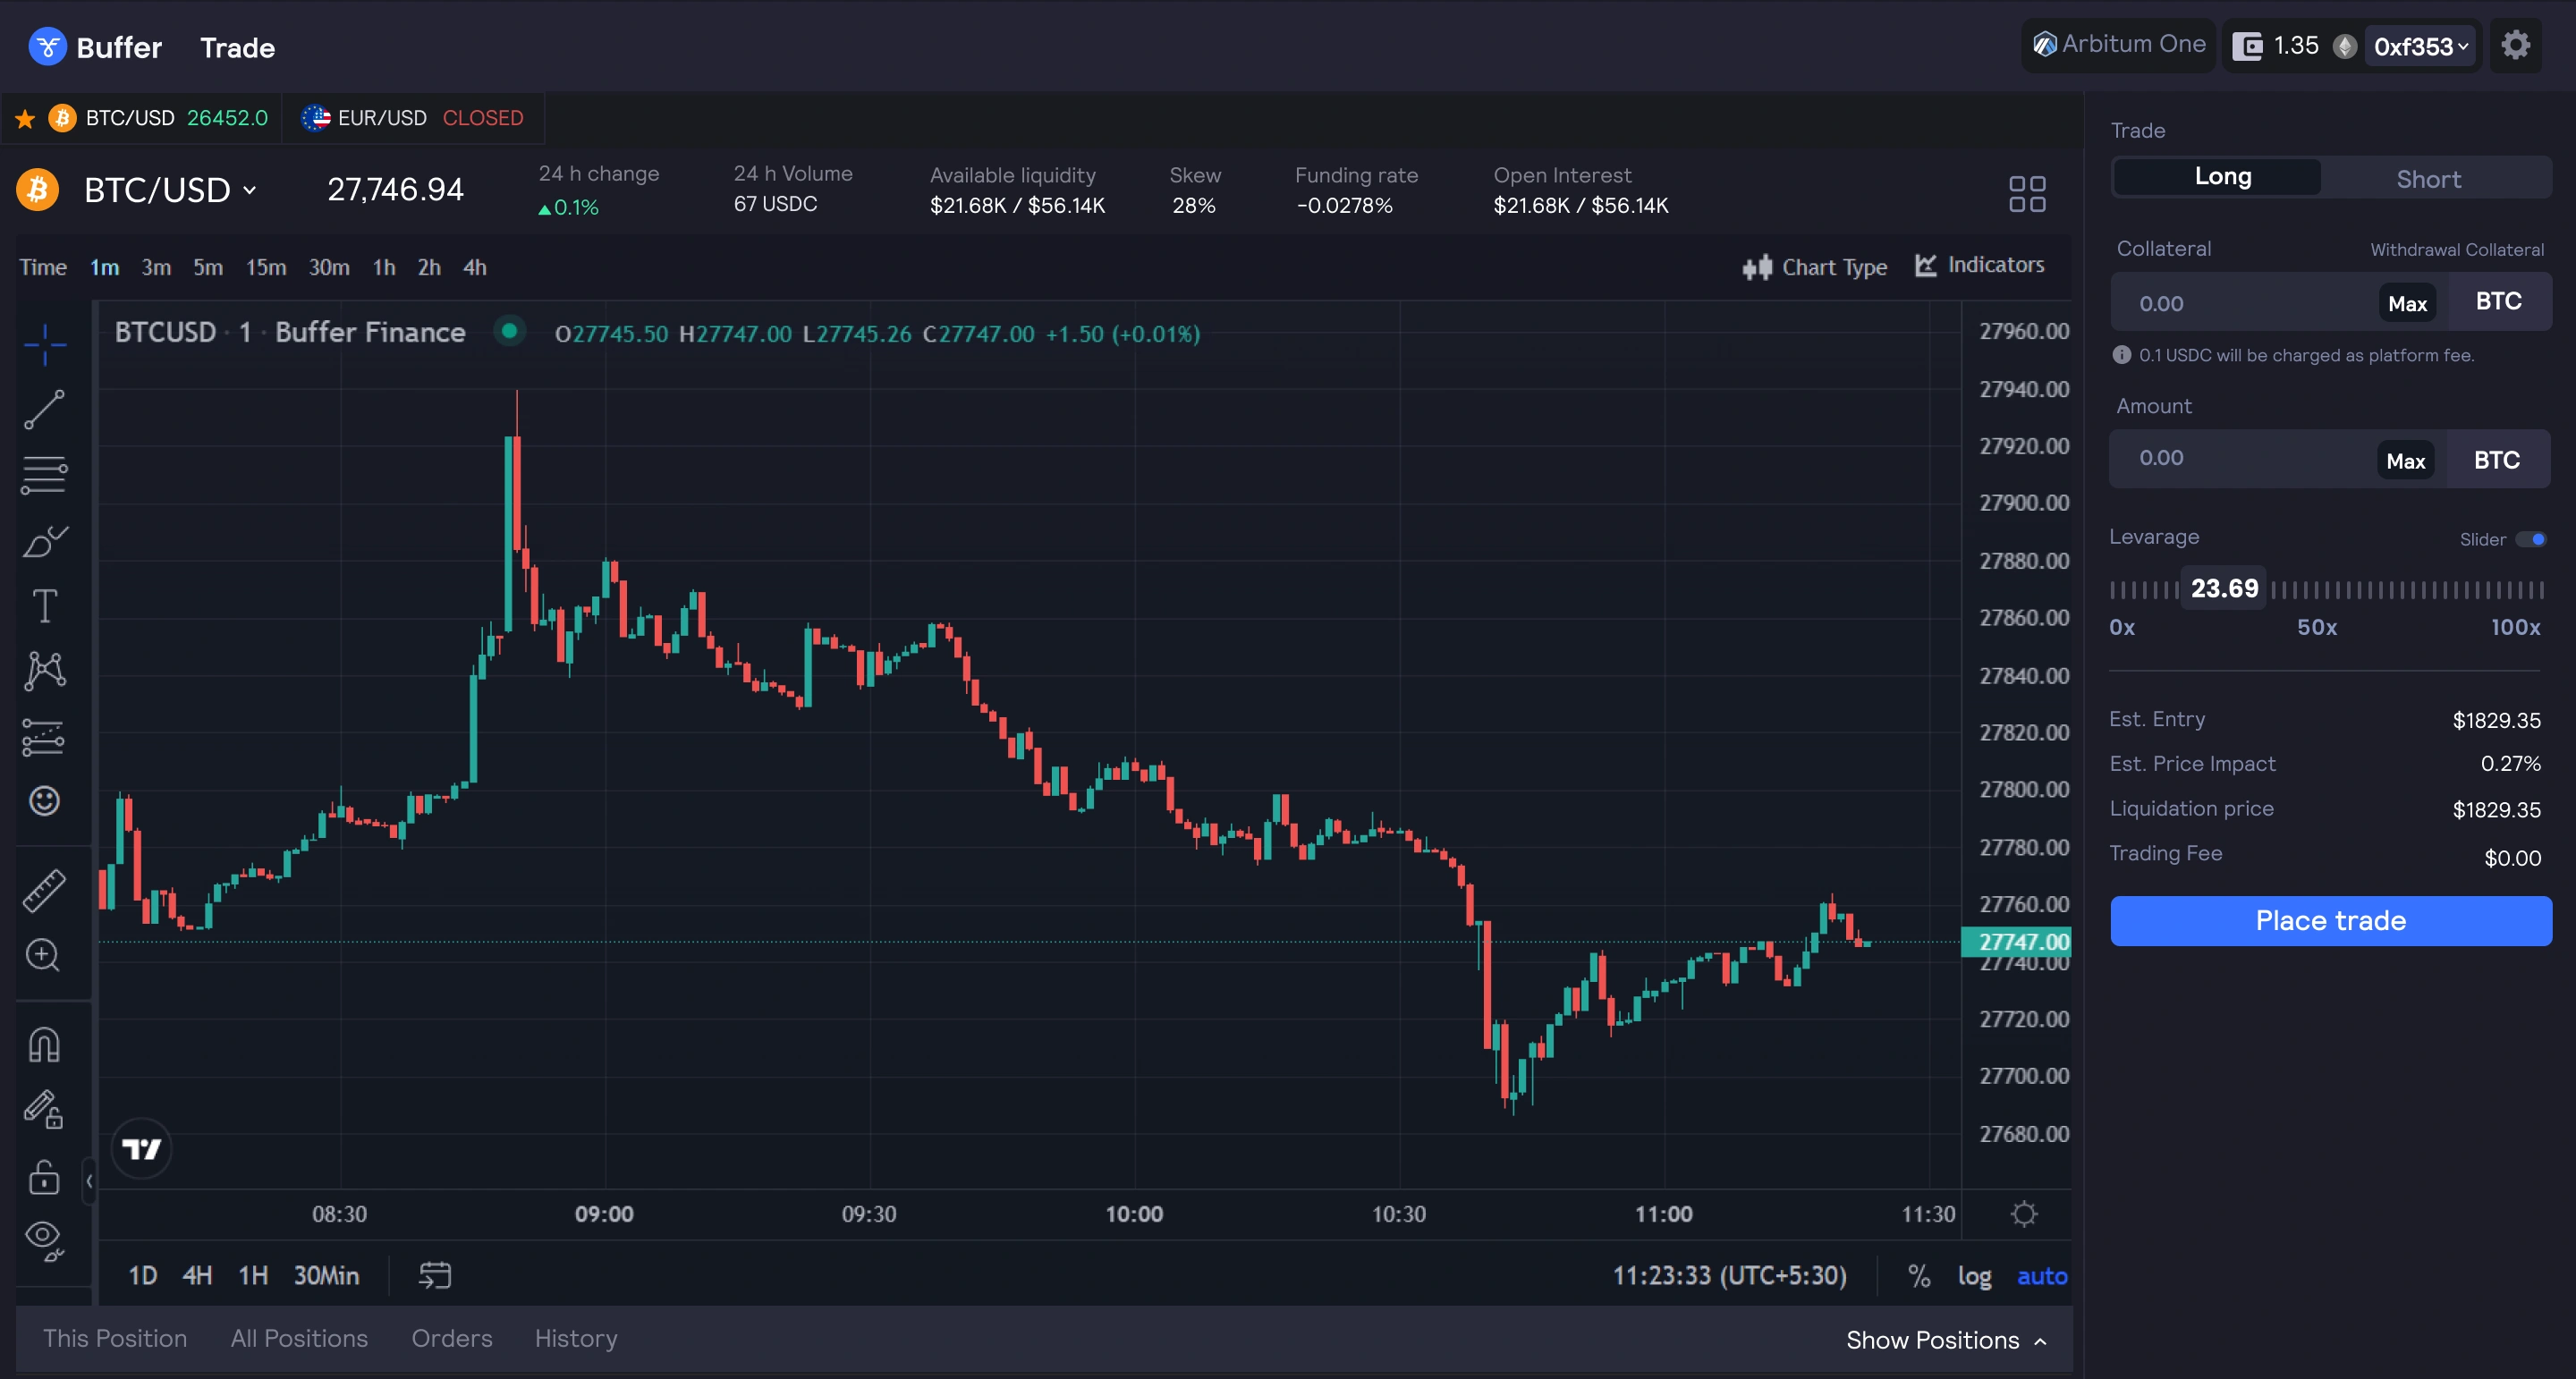
Task: Collapse the Show Positions panel
Action: (1946, 1340)
